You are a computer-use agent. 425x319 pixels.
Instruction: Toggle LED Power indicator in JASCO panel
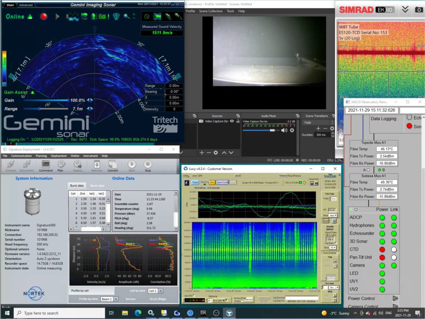382,273
